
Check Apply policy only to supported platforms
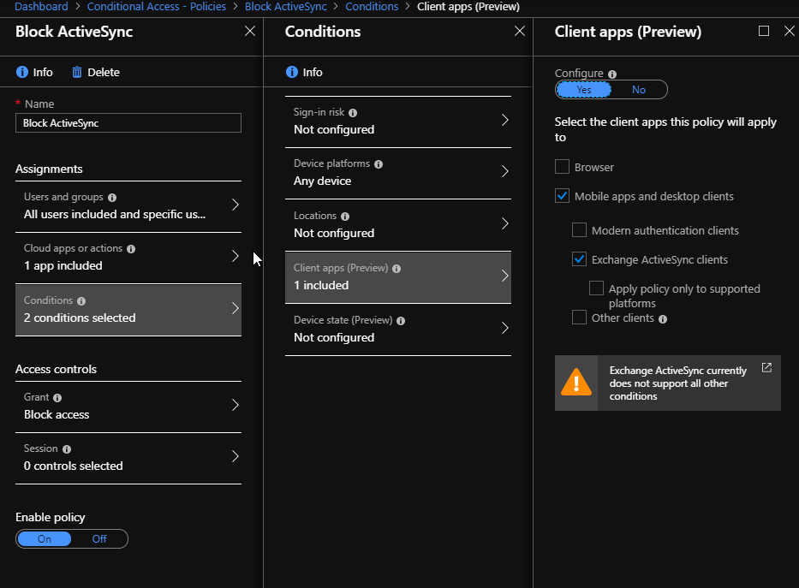coord(596,288)
